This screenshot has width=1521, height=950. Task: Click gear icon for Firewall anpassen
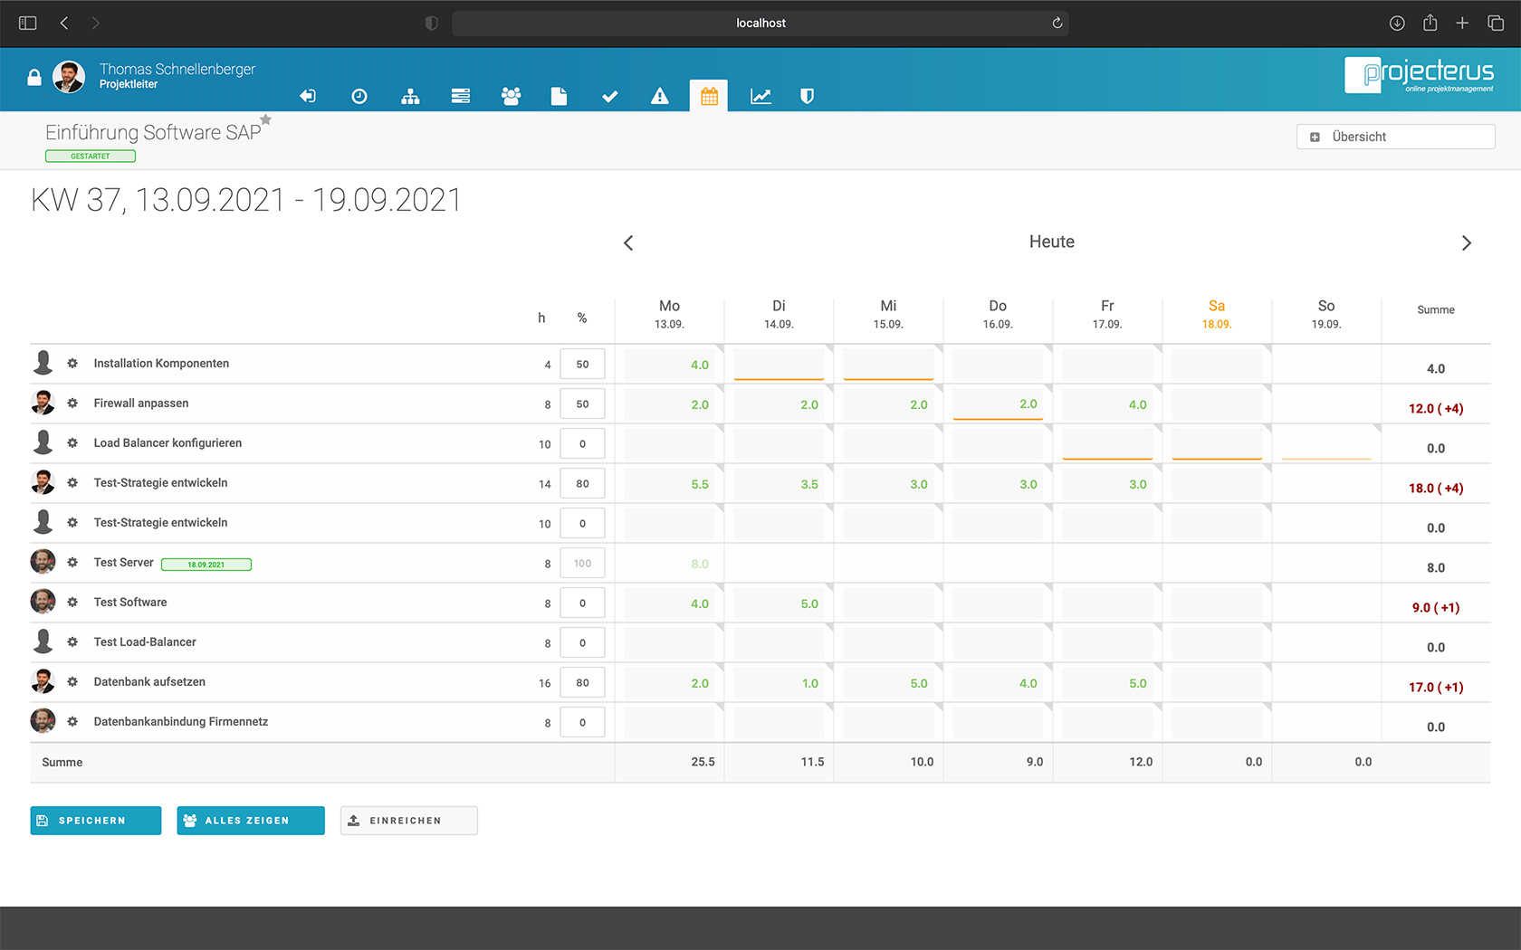(x=72, y=404)
